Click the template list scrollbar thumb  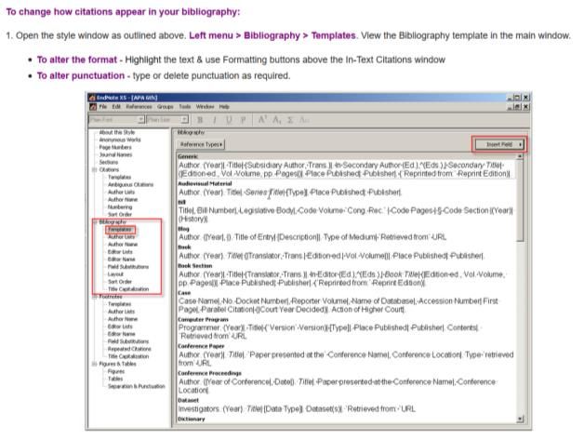click(x=520, y=201)
